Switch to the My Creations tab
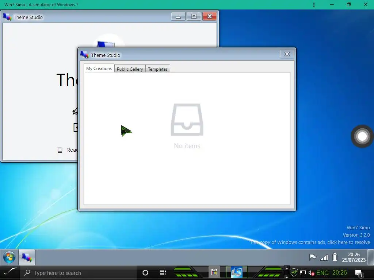The image size is (374, 280). point(99,68)
